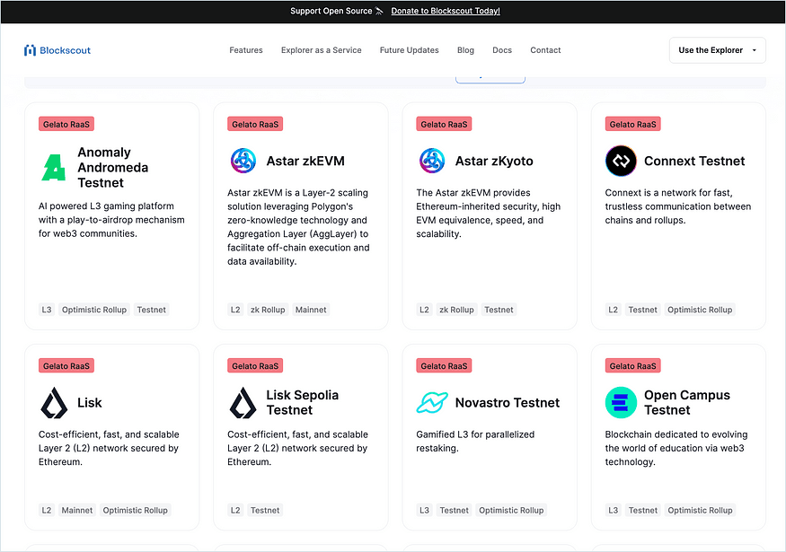Image resolution: width=786 pixels, height=552 pixels.
Task: Click the Novastro Testnet logo icon
Action: click(432, 403)
